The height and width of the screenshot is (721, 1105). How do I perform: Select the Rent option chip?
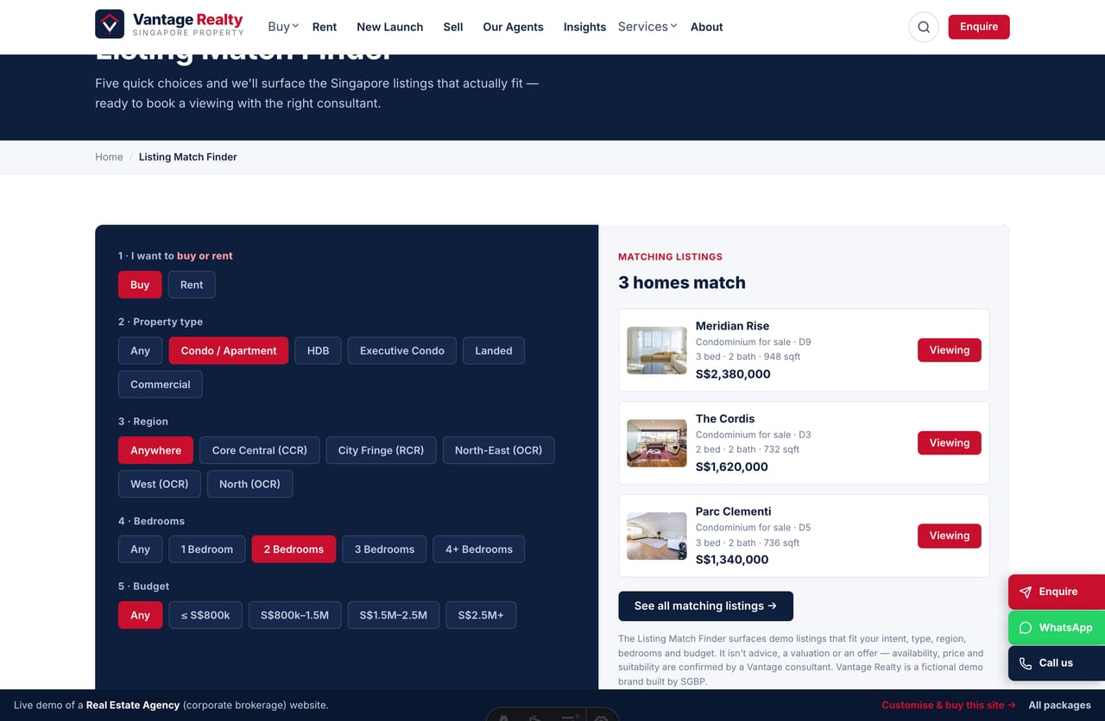192,285
